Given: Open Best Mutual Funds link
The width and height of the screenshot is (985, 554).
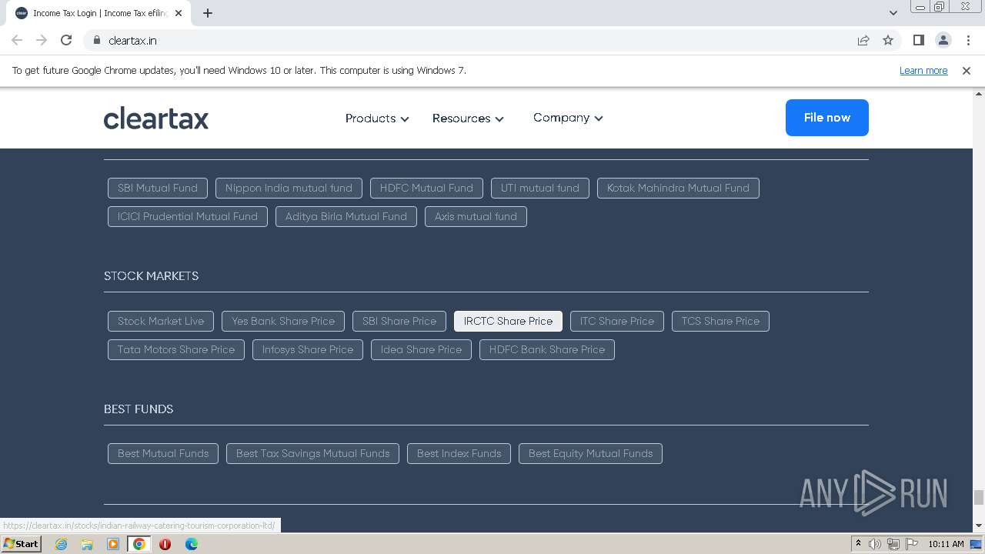Looking at the screenshot, I should (x=163, y=453).
